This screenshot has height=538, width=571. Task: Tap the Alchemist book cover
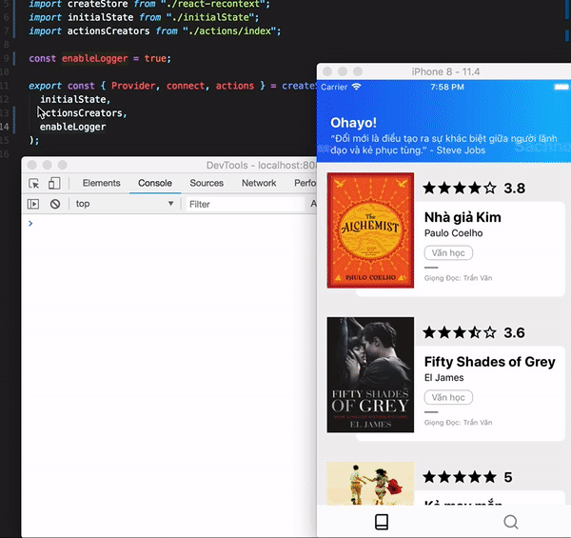point(370,230)
